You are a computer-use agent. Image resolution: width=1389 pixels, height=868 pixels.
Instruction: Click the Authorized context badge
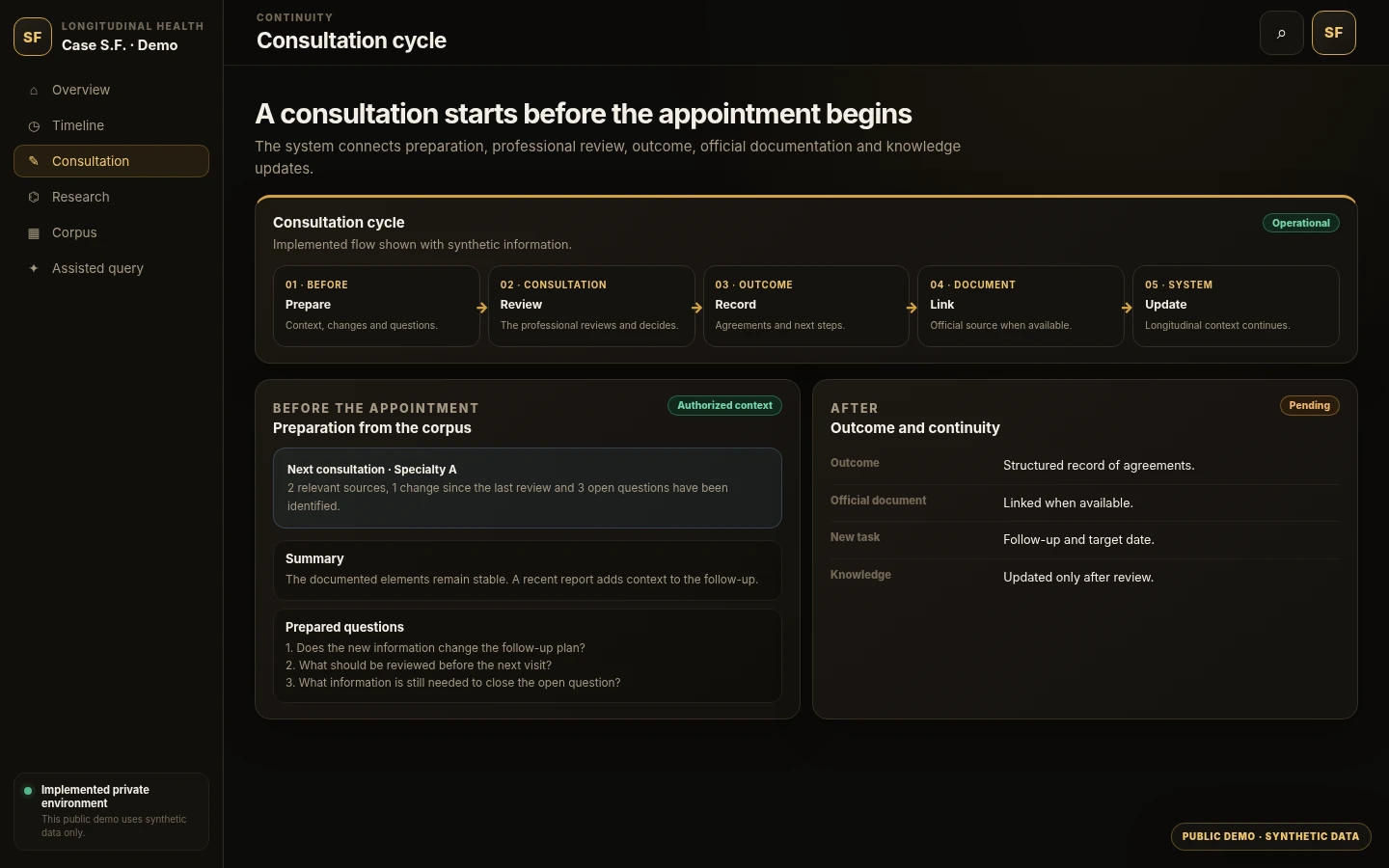coord(724,405)
